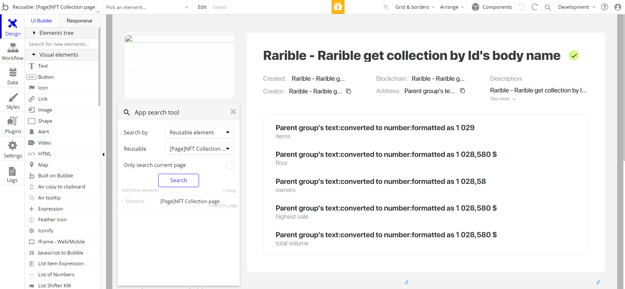Collapse the Visual elements section
This screenshot has height=289, width=625.
tap(62, 55)
